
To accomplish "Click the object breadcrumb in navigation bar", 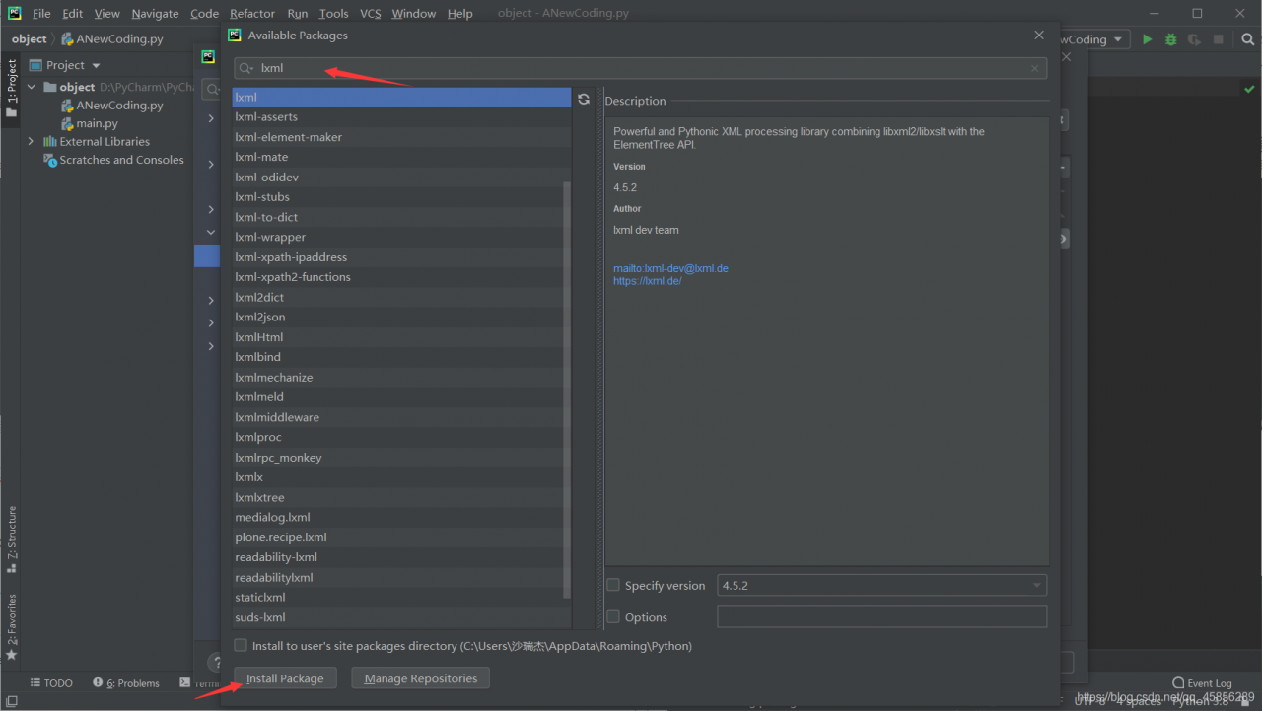I will point(29,39).
